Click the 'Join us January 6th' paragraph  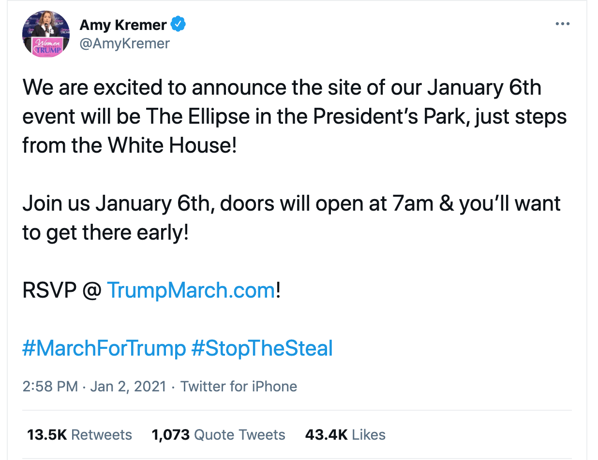292,218
